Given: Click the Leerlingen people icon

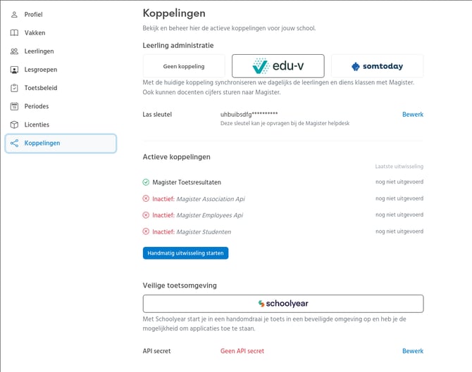Looking at the screenshot, I should (15, 51).
